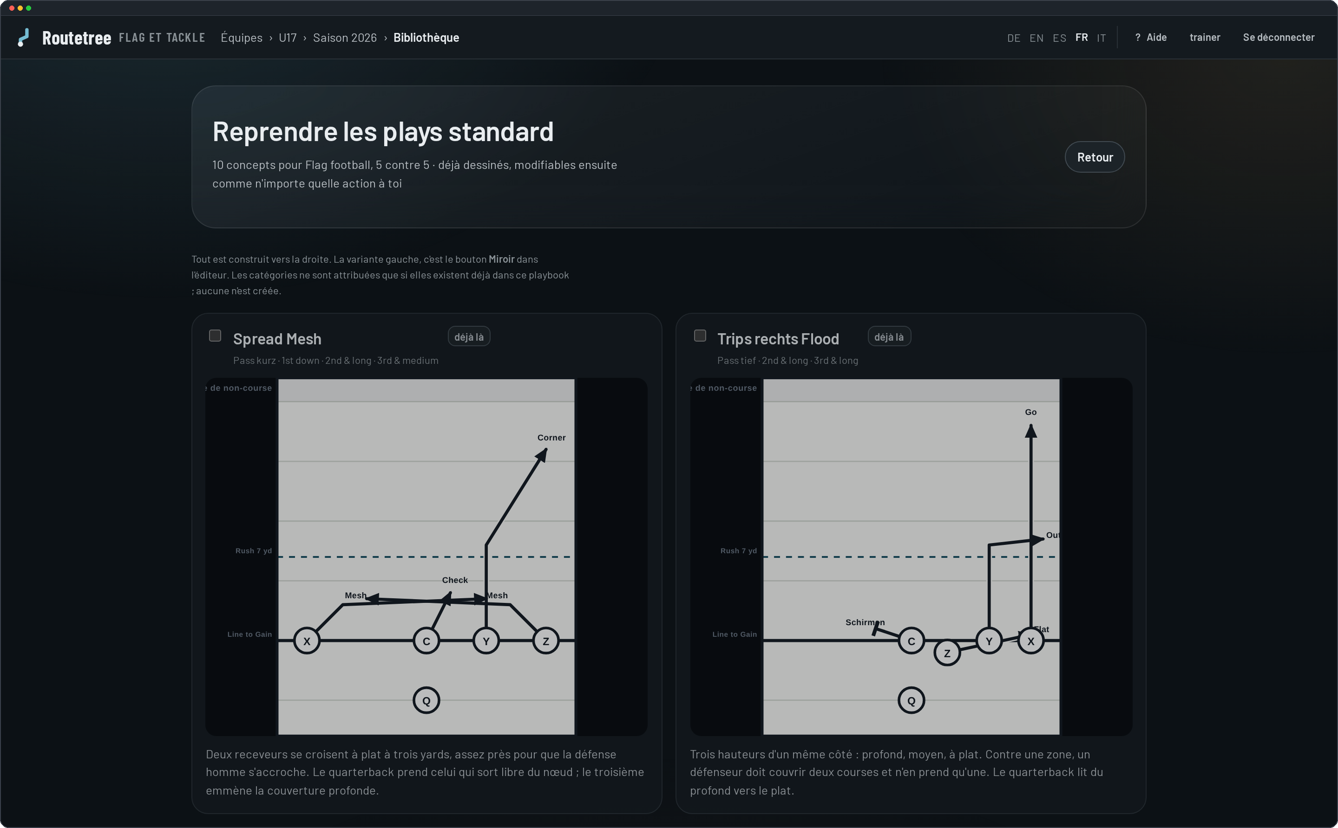Open the Équipes breadcrumb
1338x828 pixels.
coord(241,37)
